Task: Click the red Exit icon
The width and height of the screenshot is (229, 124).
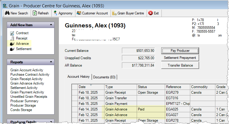Action: pyautogui.click(x=150, y=13)
